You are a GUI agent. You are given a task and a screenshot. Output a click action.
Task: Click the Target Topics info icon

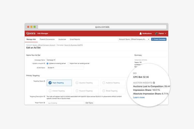click(x=44, y=103)
